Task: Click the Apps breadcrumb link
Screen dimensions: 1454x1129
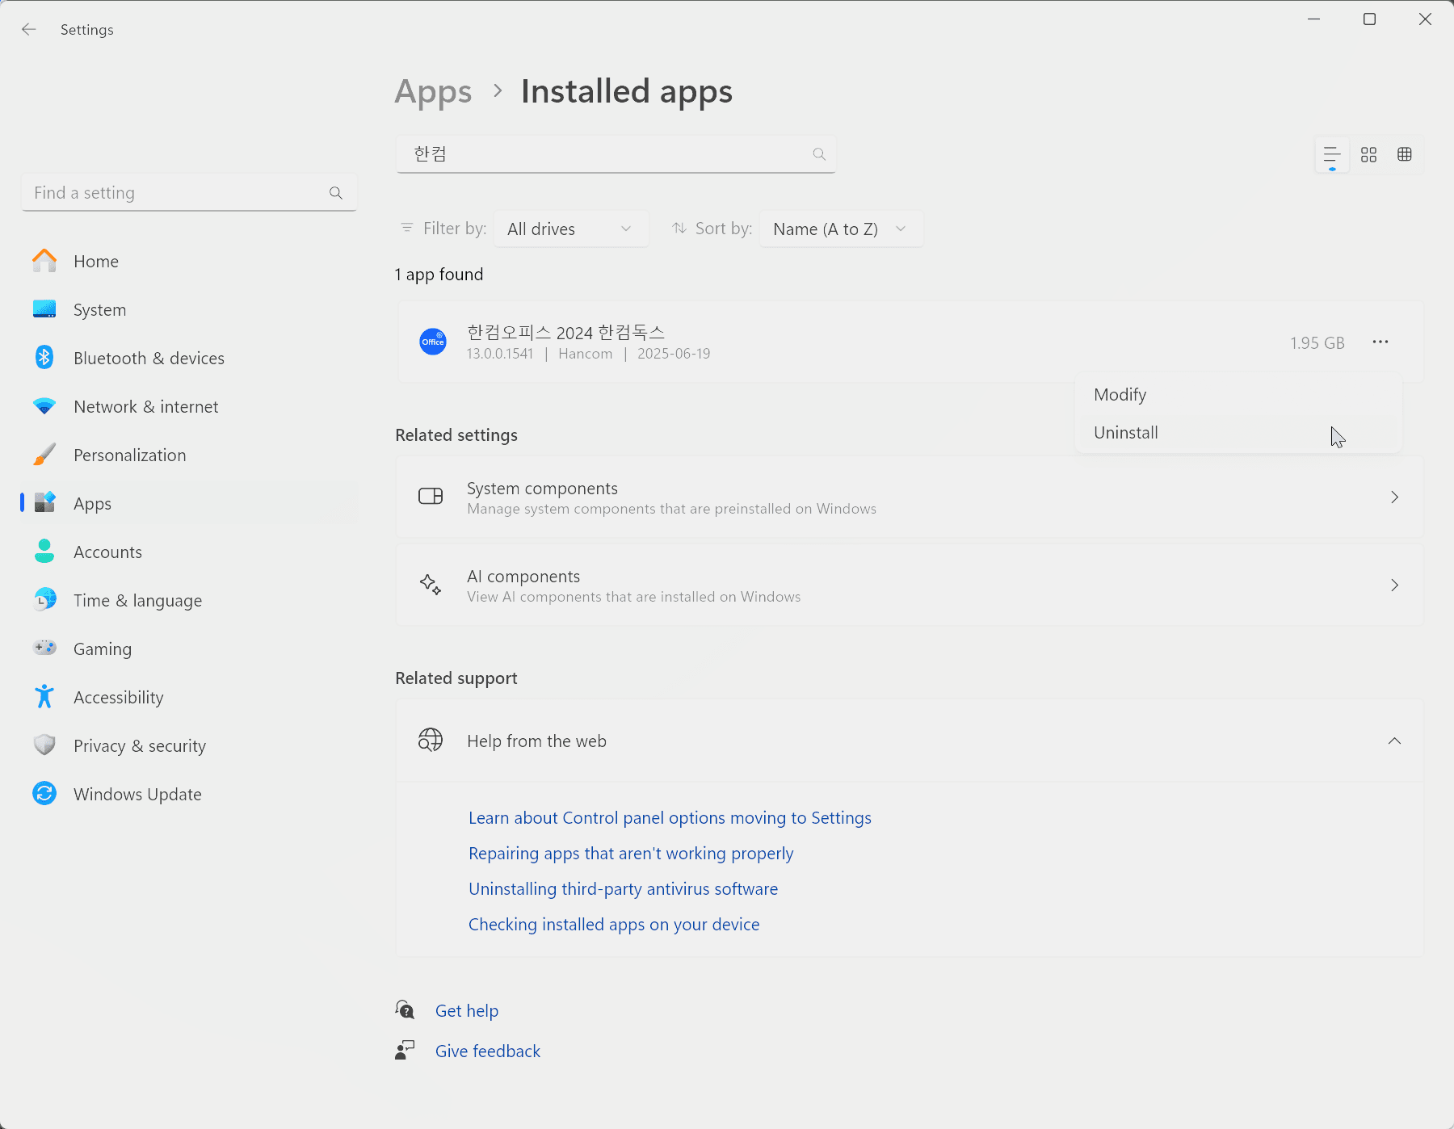Action: coord(433,92)
